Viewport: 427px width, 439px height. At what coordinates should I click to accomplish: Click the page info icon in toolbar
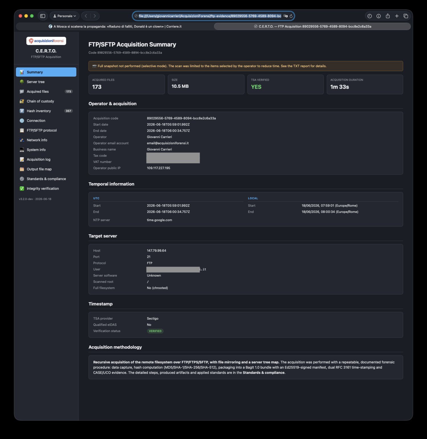[x=379, y=16]
